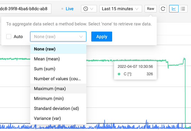Image resolution: width=191 pixels, height=131 pixels.
Task: Click chevron beside the clock icon
Action: [92, 9]
